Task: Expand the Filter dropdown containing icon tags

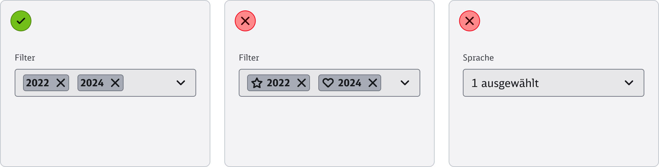Action: [x=405, y=83]
